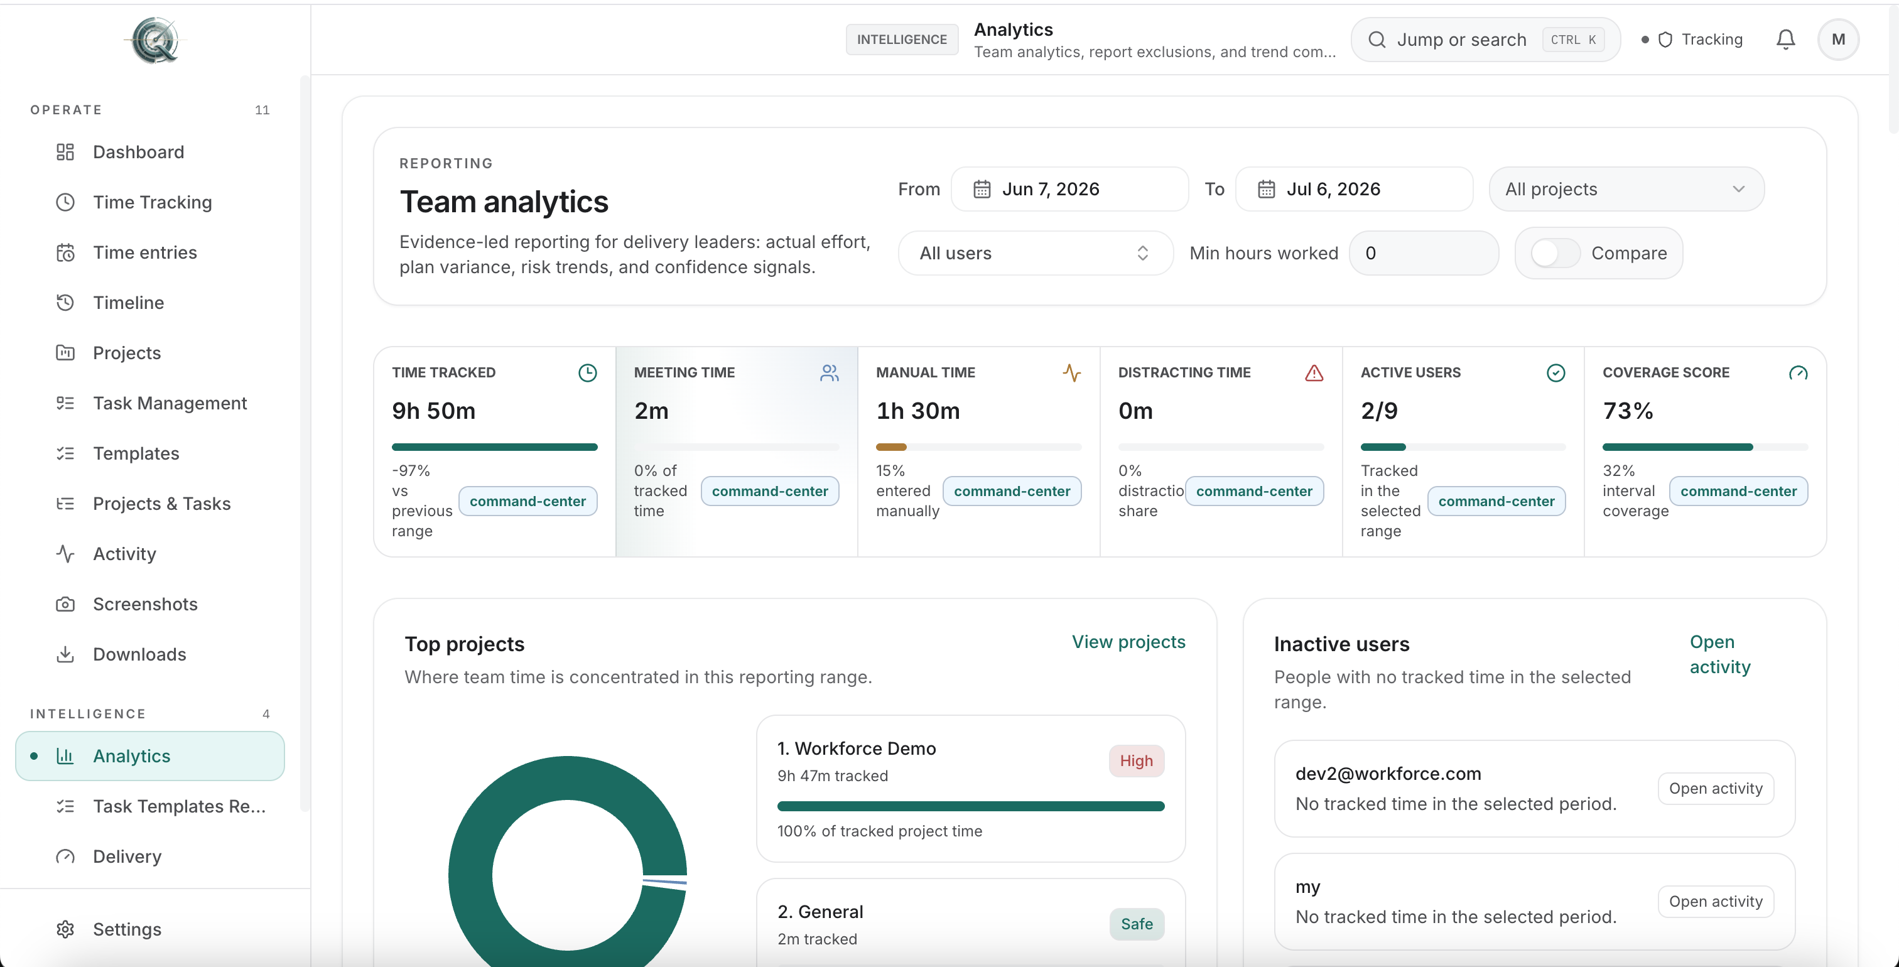Click the command-center tag under Active Users
1899x967 pixels.
pyautogui.click(x=1496, y=501)
